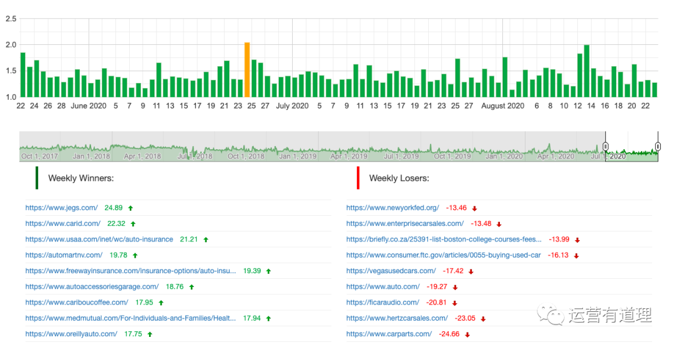Click the 22.32 score value
This screenshot has width=674, height=345.
116,223
